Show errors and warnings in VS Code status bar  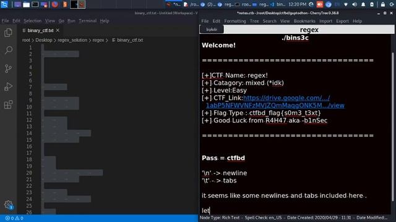point(14,218)
